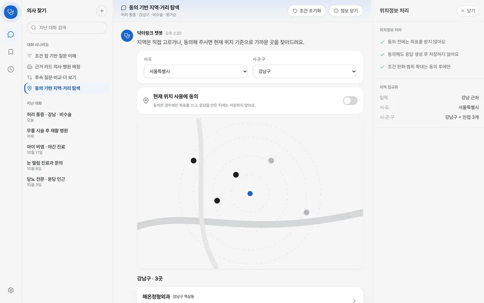Image resolution: width=484 pixels, height=303 pixels.
Task: Click the chat bubble icon in header
Action: pyautogui.click(x=124, y=8)
